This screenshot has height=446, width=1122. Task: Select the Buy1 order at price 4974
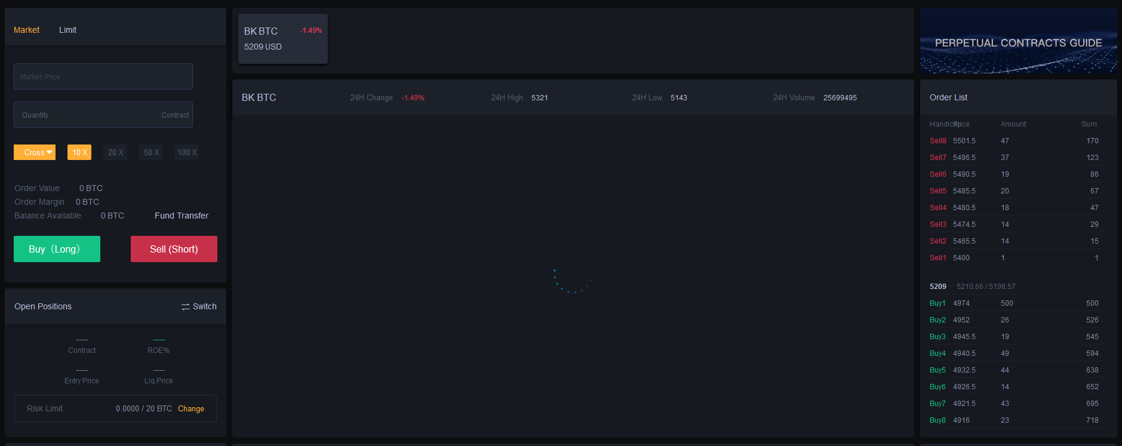[x=1013, y=303]
